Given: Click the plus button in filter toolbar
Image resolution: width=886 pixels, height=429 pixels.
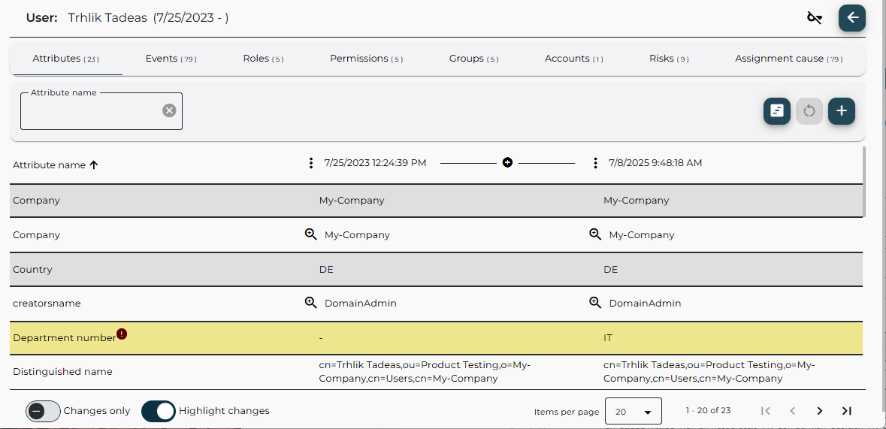Looking at the screenshot, I should point(842,111).
